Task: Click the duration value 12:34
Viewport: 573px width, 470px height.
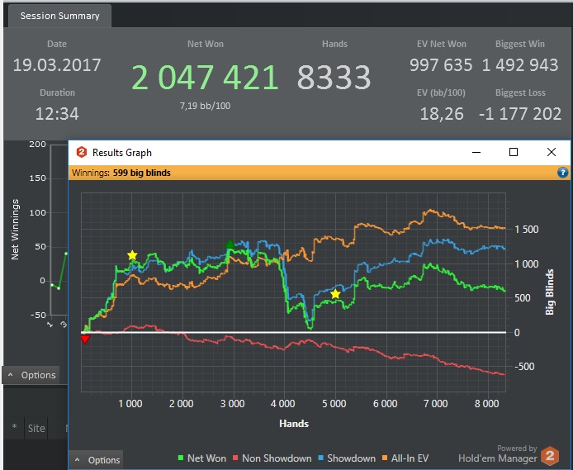Action: tap(57, 114)
